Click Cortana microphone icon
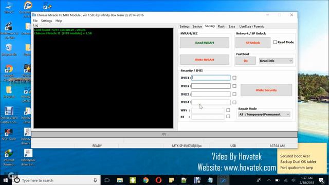This screenshot has width=329, height=185. [95, 180]
